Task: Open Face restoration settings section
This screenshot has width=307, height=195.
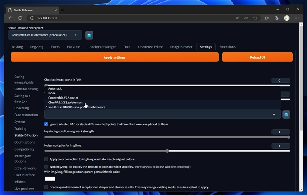Action: pos(26,115)
